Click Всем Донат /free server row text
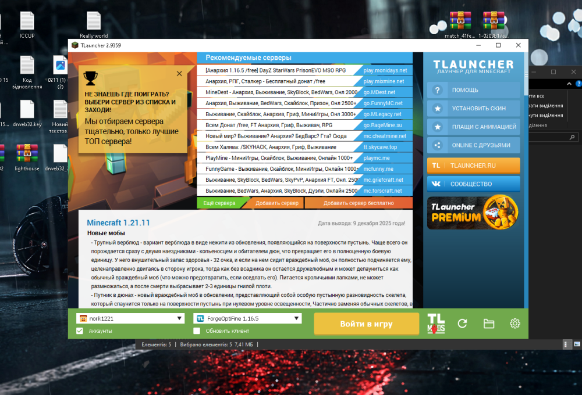This screenshot has width=582, height=395. tap(269, 125)
